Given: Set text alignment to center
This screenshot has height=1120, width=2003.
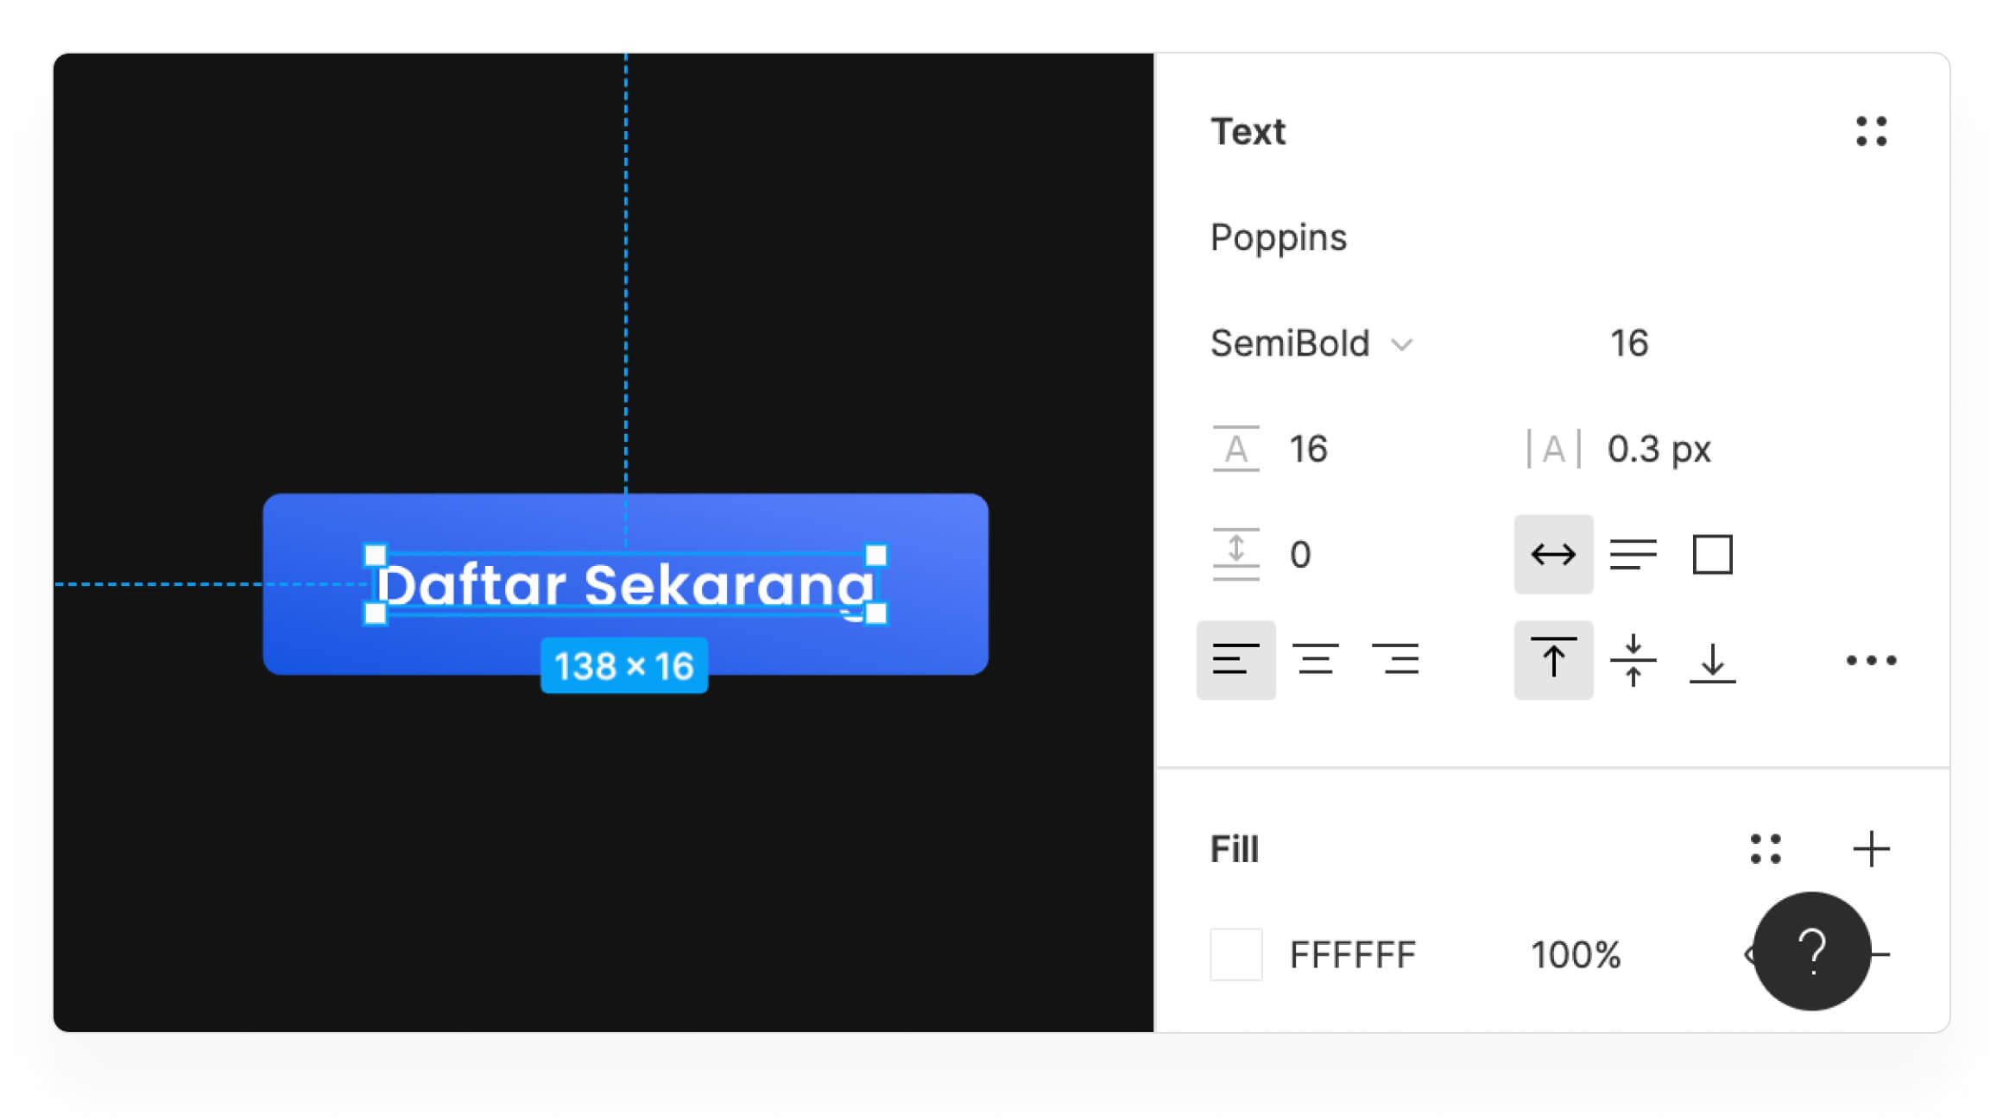Looking at the screenshot, I should pos(1315,660).
